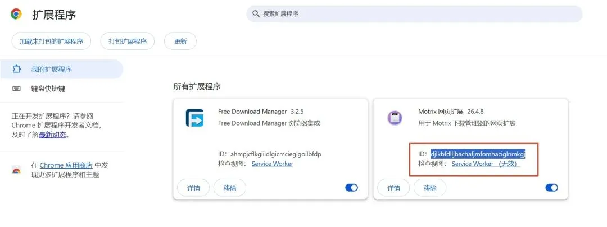
Task: Open 键盘快捷键 in the sidebar
Action: (x=62, y=89)
